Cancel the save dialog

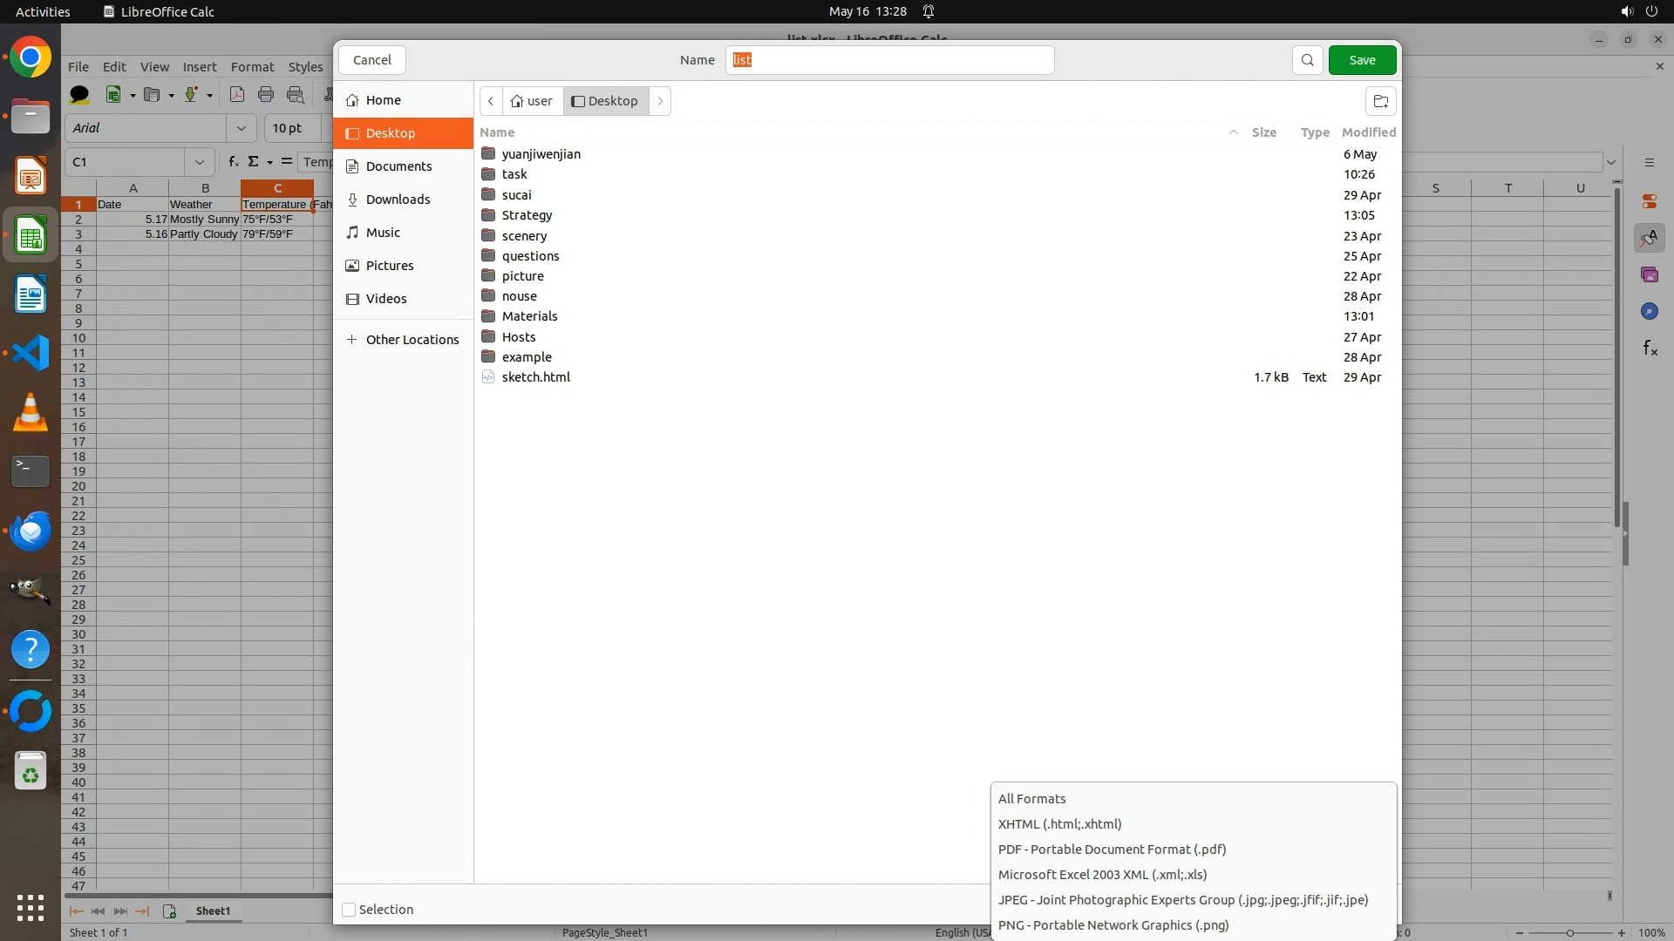tap(372, 60)
